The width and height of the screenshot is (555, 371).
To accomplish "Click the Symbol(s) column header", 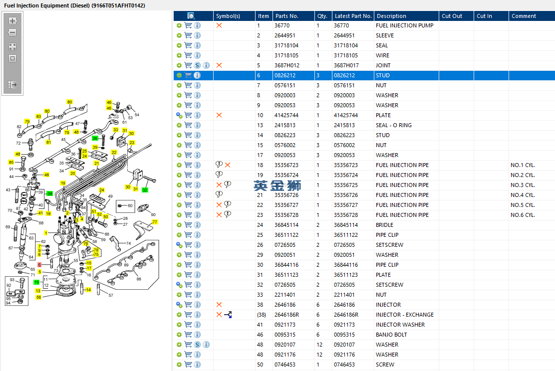I will click(234, 16).
